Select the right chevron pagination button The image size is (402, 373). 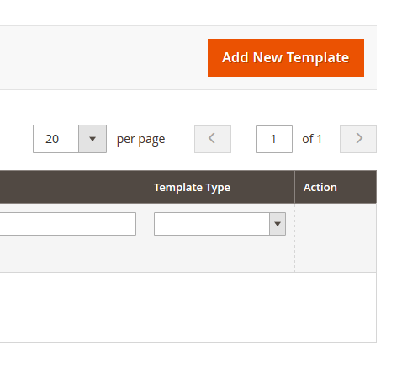coord(358,139)
